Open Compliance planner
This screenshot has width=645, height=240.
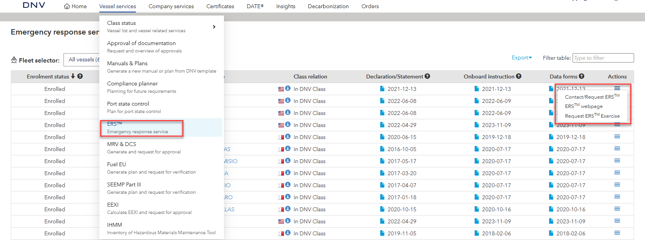click(x=161, y=87)
